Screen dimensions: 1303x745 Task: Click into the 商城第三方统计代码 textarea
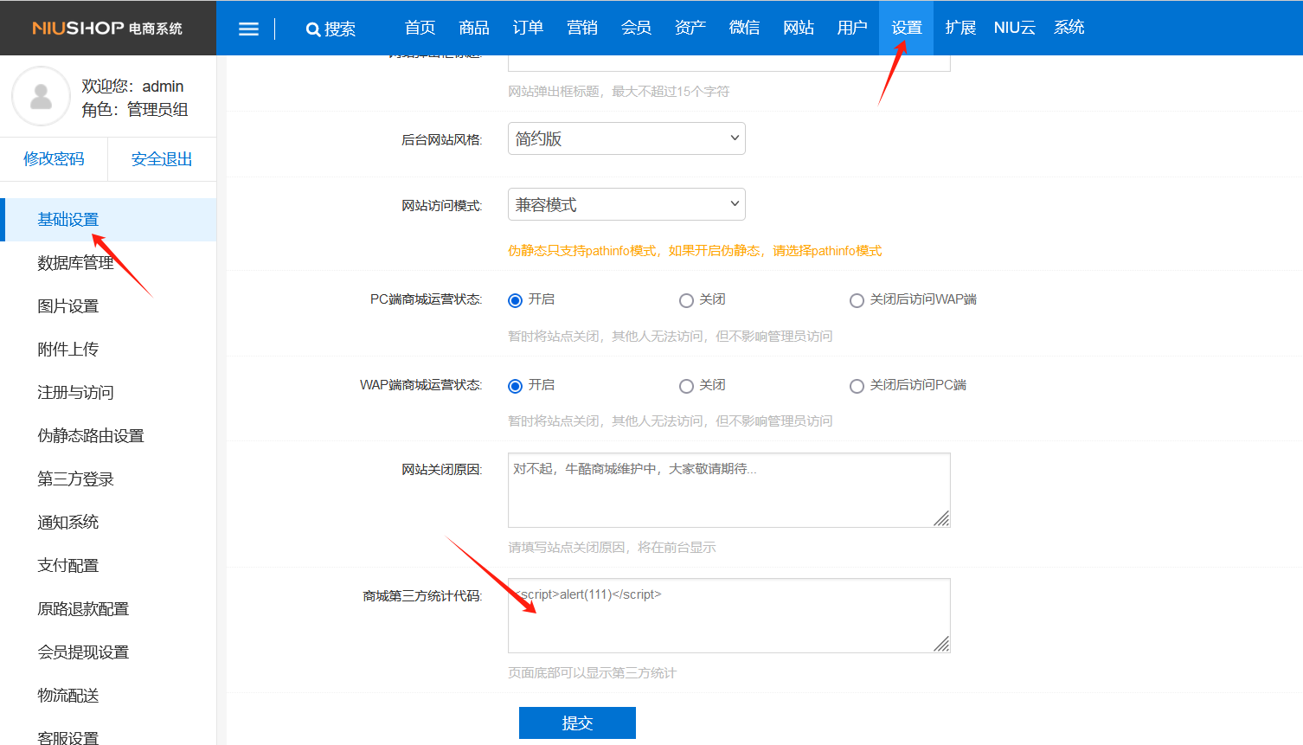729,615
